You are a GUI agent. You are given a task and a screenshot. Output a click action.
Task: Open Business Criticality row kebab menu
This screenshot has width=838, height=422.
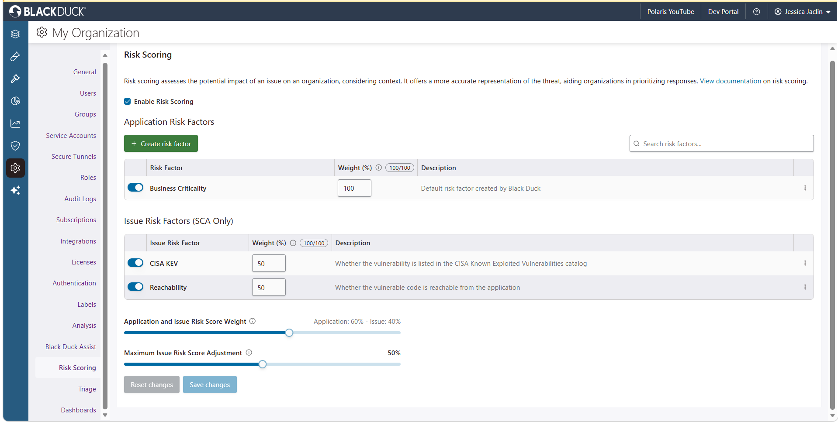coord(805,188)
